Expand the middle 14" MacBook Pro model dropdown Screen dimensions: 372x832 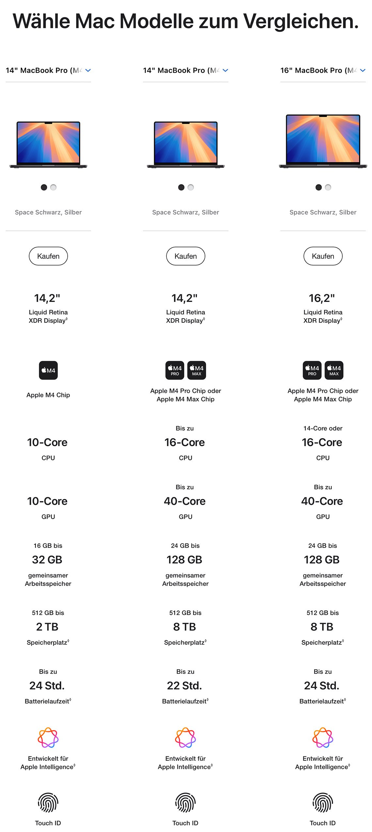coord(186,70)
